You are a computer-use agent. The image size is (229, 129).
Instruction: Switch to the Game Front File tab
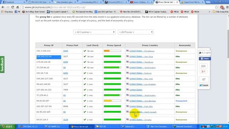[192, 2]
